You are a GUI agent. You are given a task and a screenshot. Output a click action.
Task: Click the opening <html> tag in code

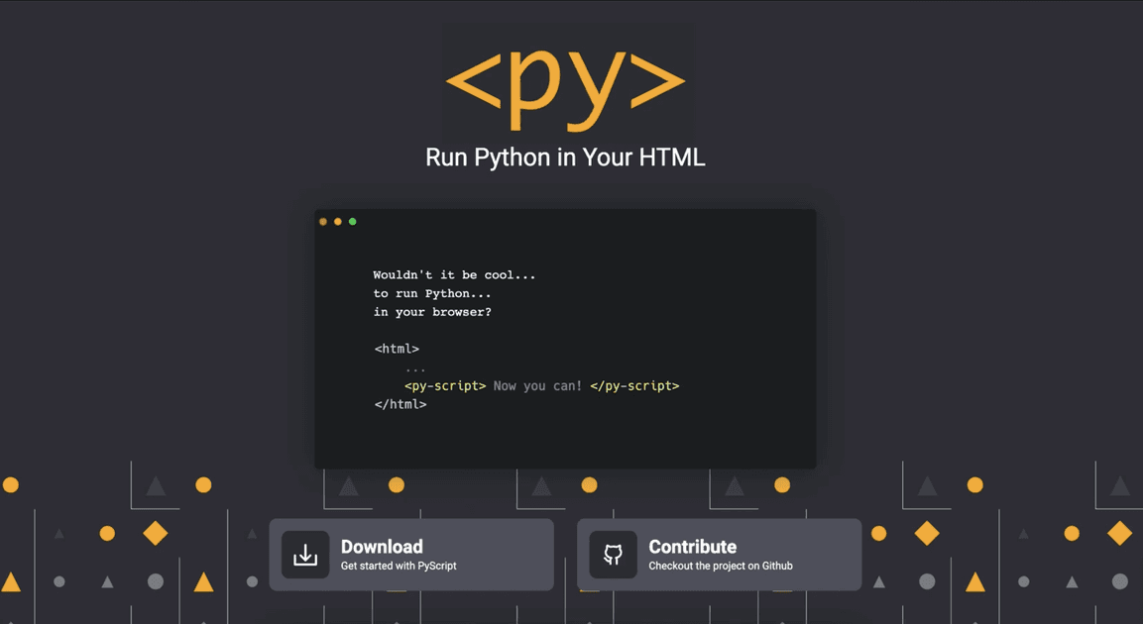(397, 349)
